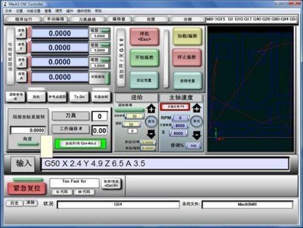Click the 输入 input button

pyautogui.click(x=23, y=164)
